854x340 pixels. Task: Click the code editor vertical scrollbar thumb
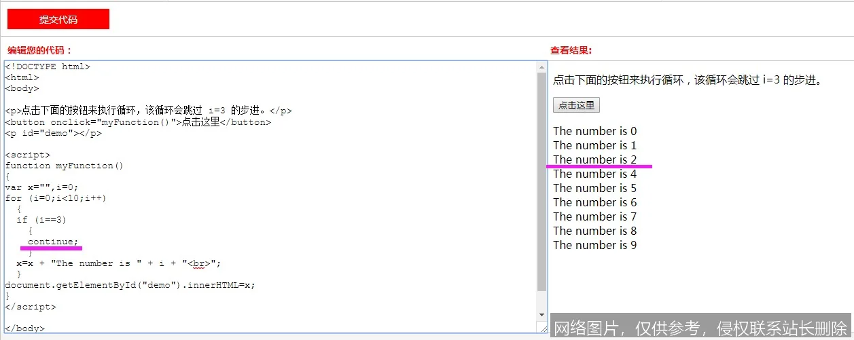click(541, 181)
